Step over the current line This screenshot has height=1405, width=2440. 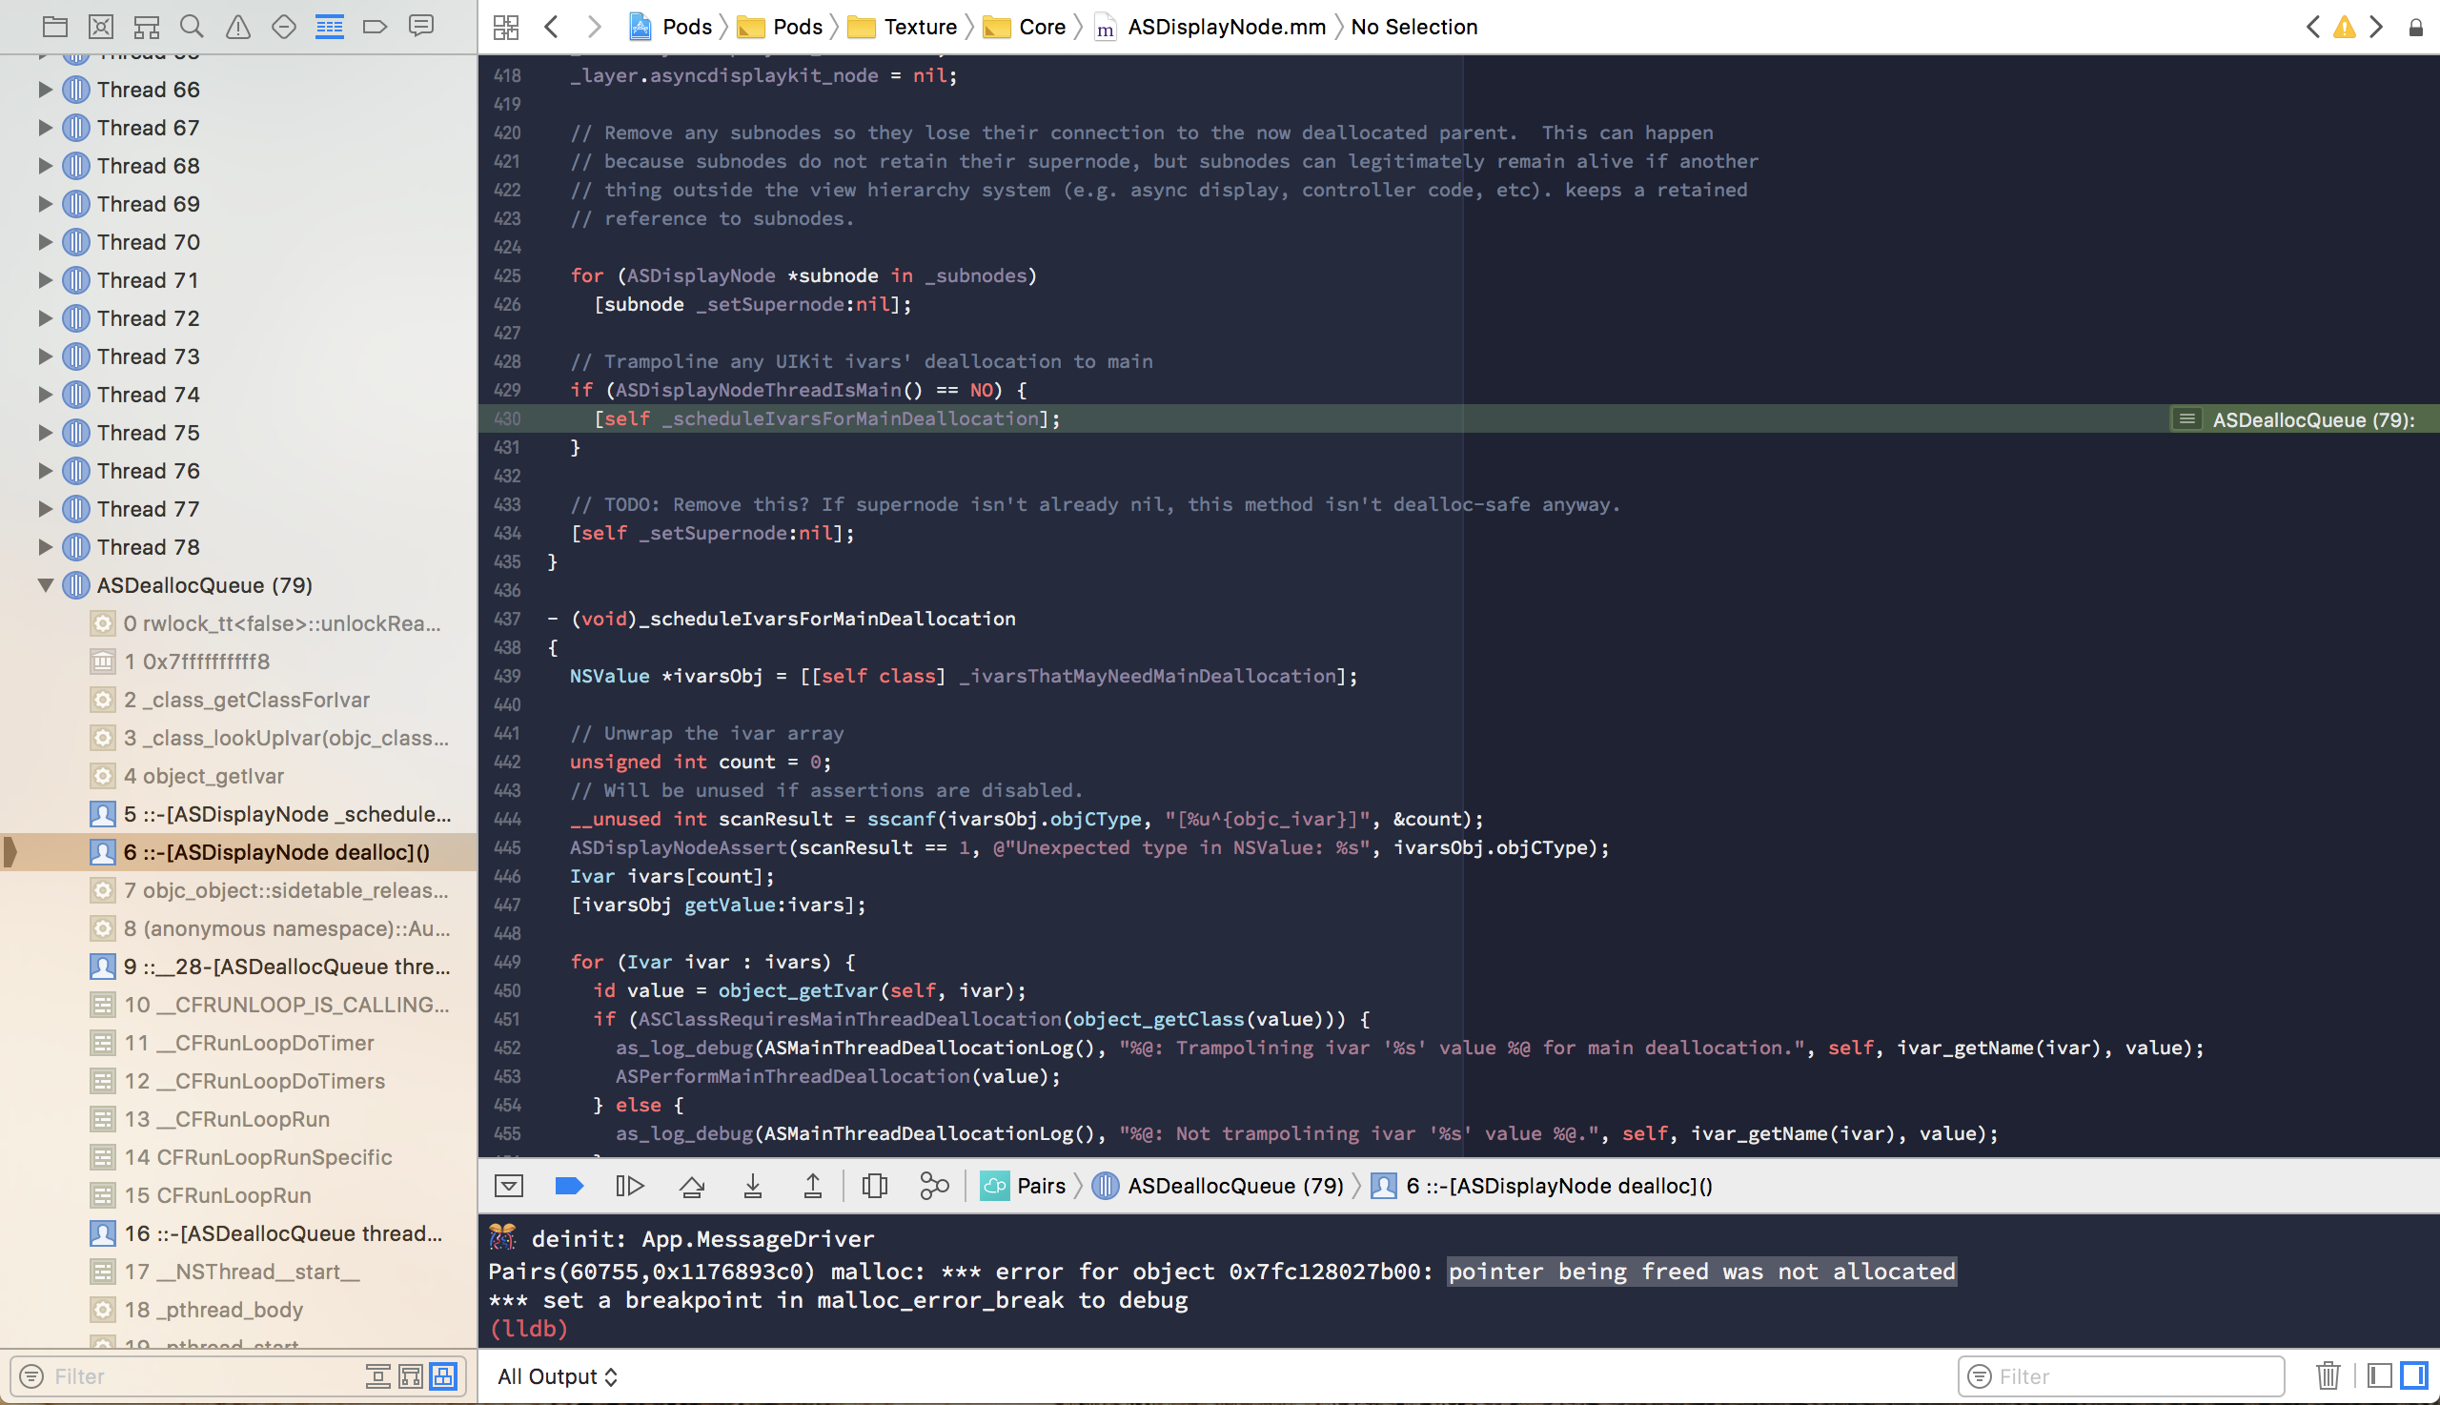click(x=692, y=1185)
